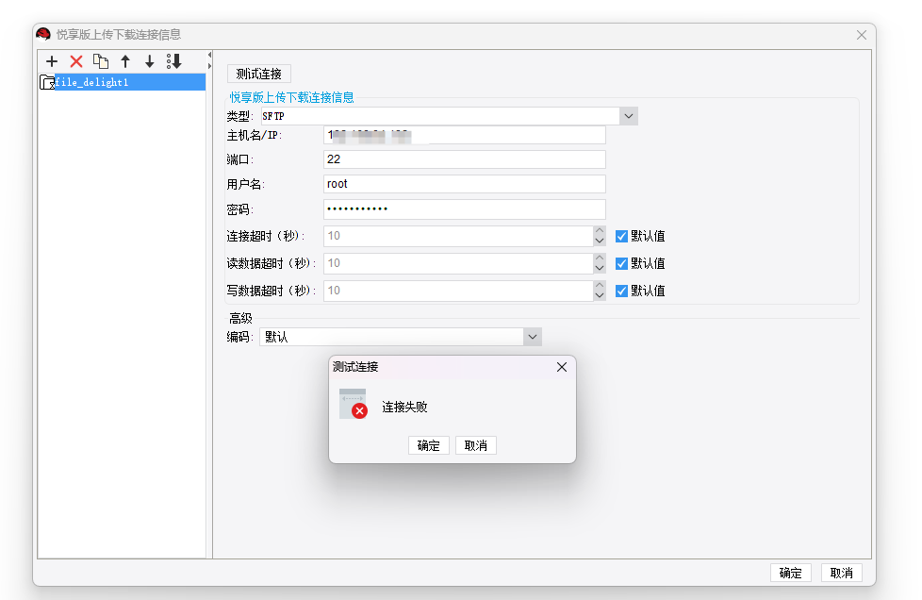
Task: Increase 读数据超时 with the up spinner
Action: point(600,258)
